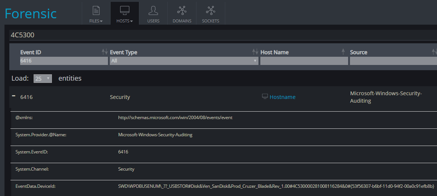Viewport: 437px width, 196px height.
Task: Open the Hosts menu tab
Action: (125, 13)
